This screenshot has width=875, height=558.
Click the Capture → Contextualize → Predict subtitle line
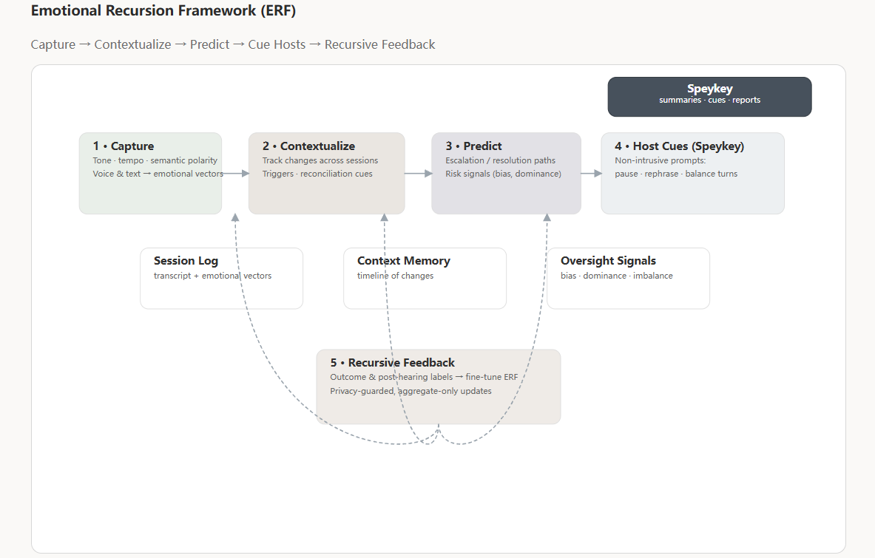(x=233, y=44)
